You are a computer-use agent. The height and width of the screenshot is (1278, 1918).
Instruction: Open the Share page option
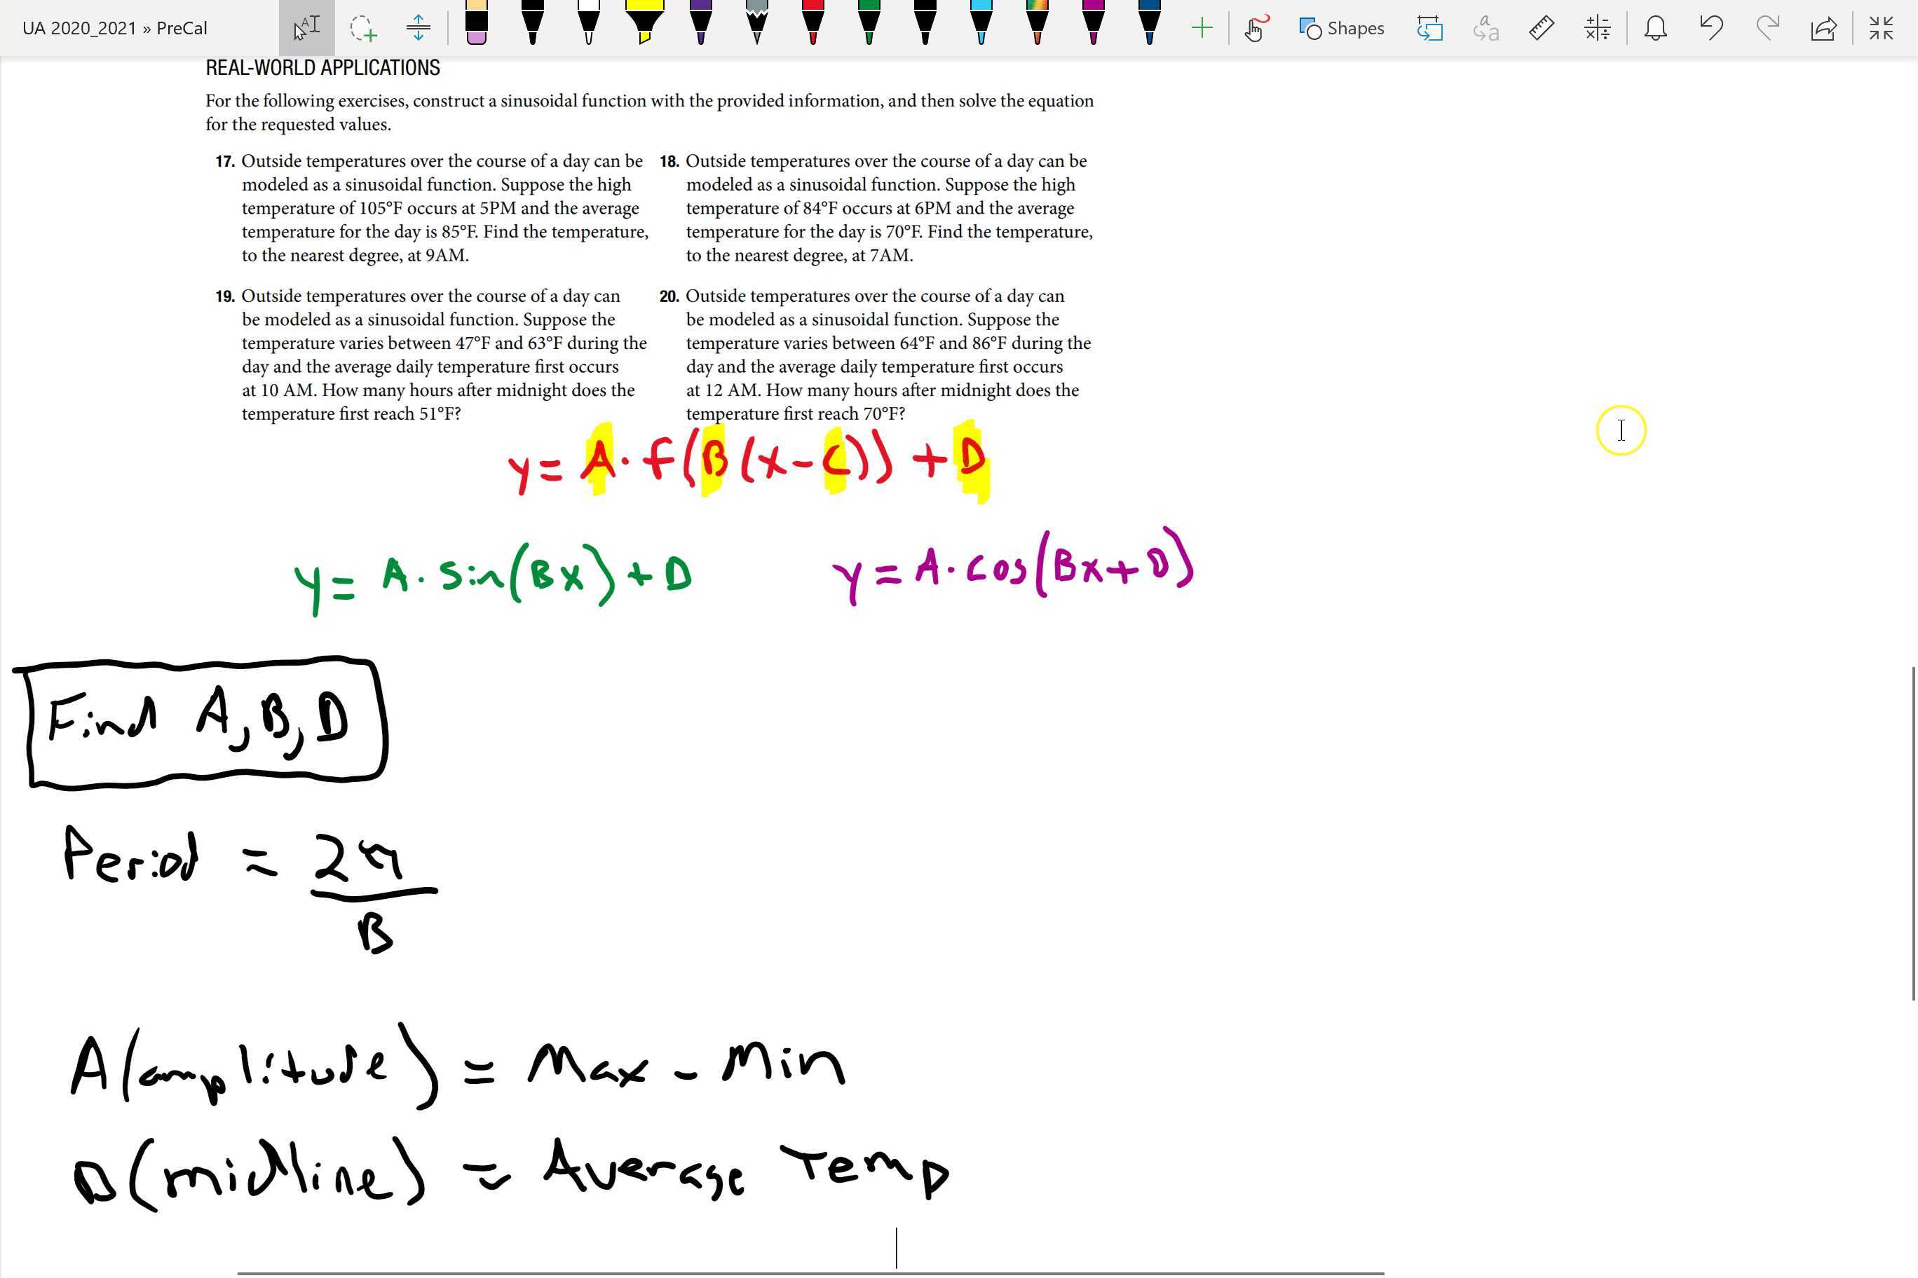click(x=1823, y=29)
